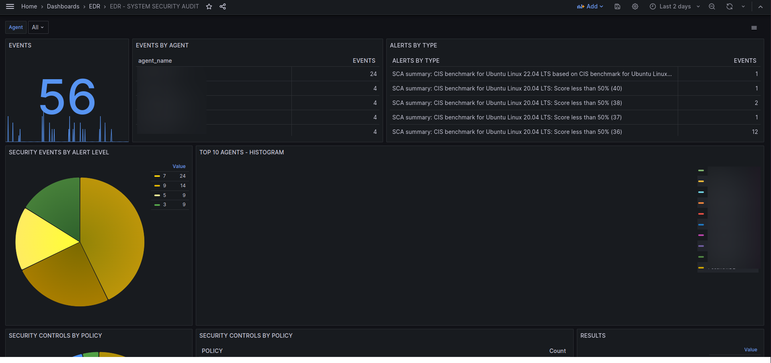The width and height of the screenshot is (771, 363).
Task: Star this dashboard as favorite
Action: [209, 6]
